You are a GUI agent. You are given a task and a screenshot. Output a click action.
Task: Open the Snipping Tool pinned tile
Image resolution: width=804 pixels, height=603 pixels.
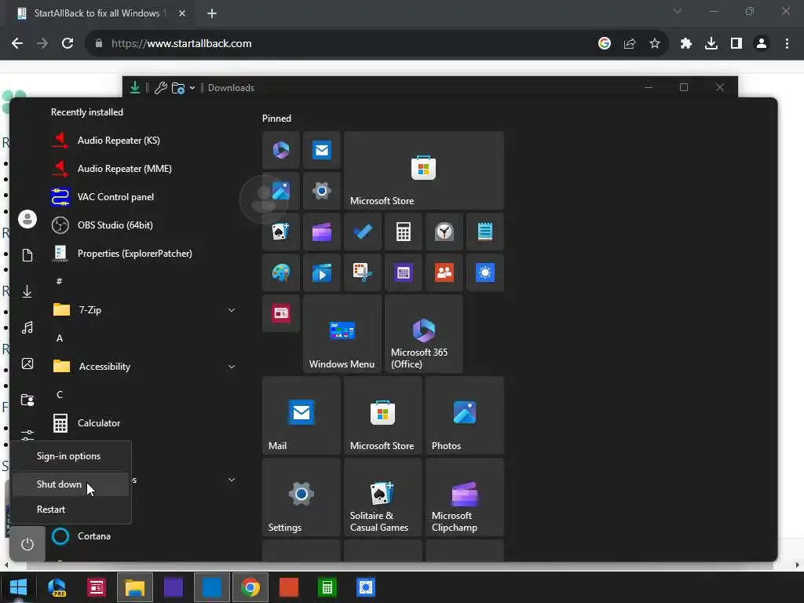coord(363,272)
